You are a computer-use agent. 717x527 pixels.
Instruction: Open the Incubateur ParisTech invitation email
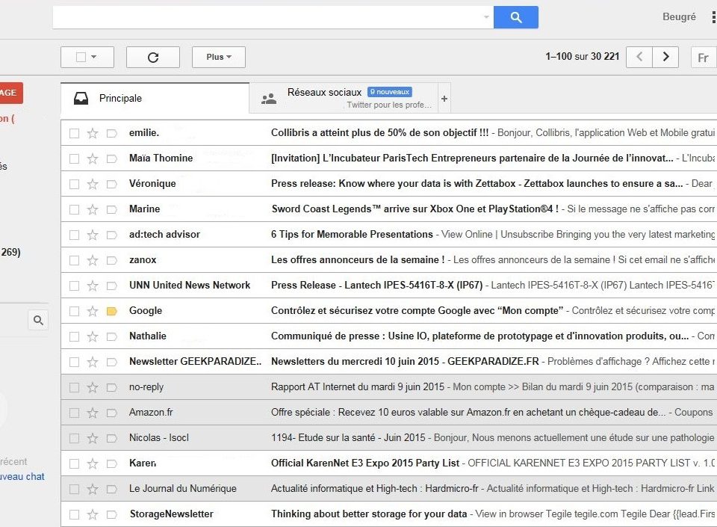(x=388, y=158)
